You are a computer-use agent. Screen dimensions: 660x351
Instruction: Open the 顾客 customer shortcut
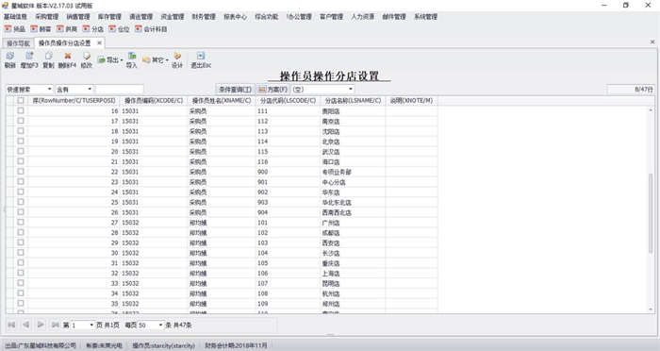tap(41, 29)
